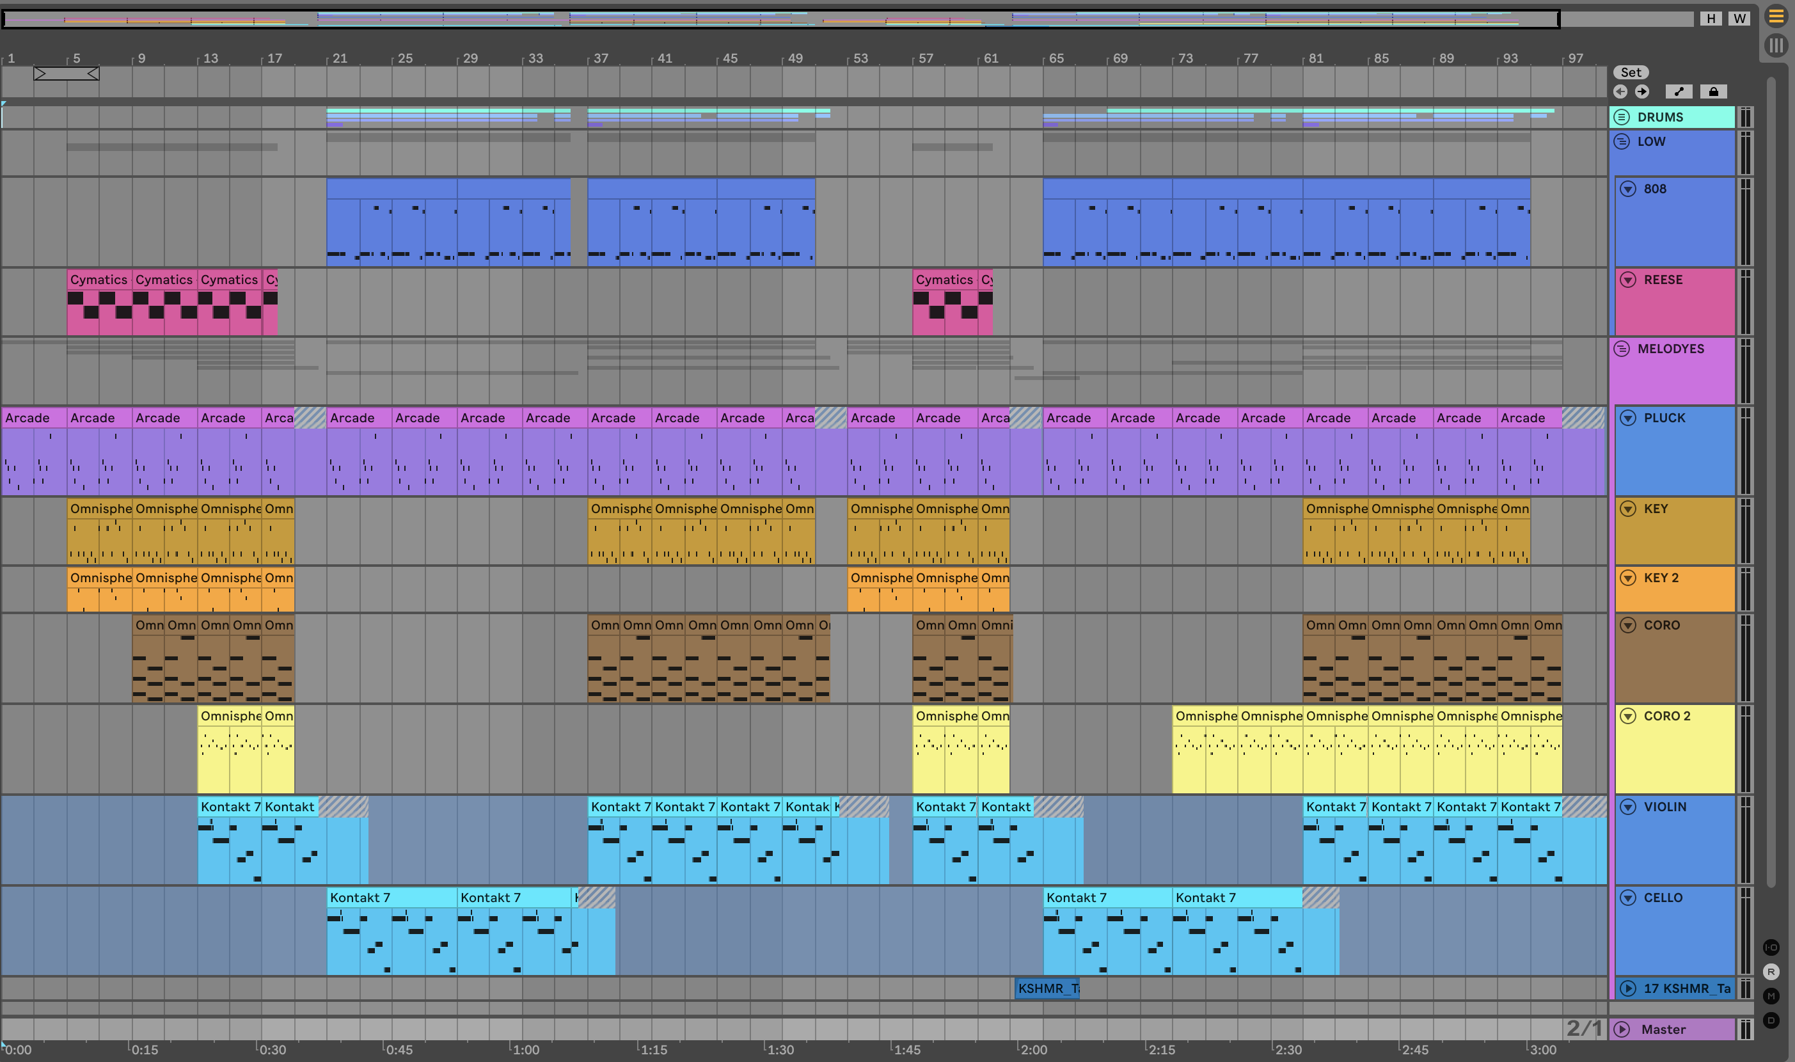The height and width of the screenshot is (1062, 1795).
Task: Jump to the previous locator arrow
Action: 1620,91
